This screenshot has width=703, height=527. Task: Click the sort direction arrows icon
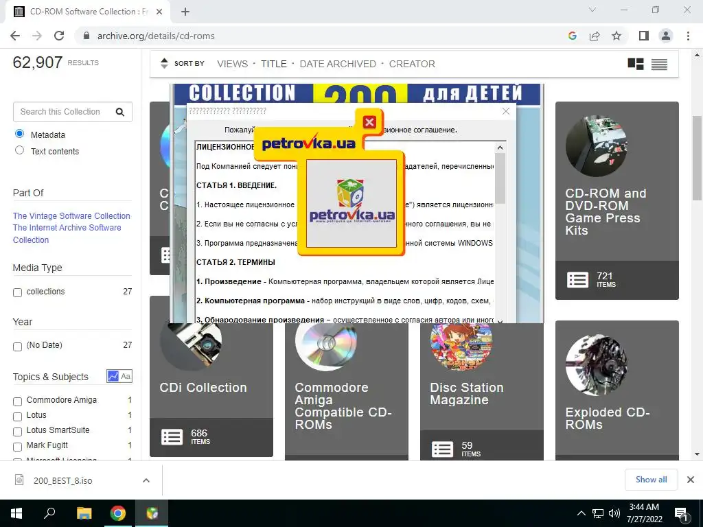[164, 64]
